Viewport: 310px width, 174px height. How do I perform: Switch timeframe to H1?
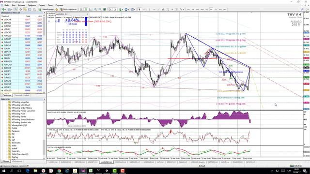point(207,9)
